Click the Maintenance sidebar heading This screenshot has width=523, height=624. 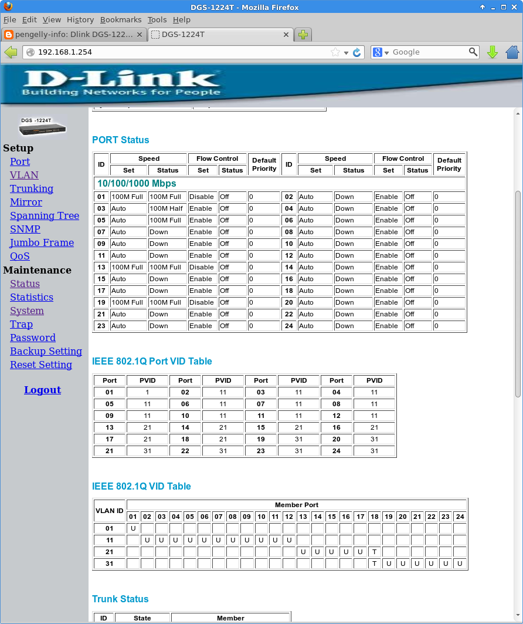38,270
